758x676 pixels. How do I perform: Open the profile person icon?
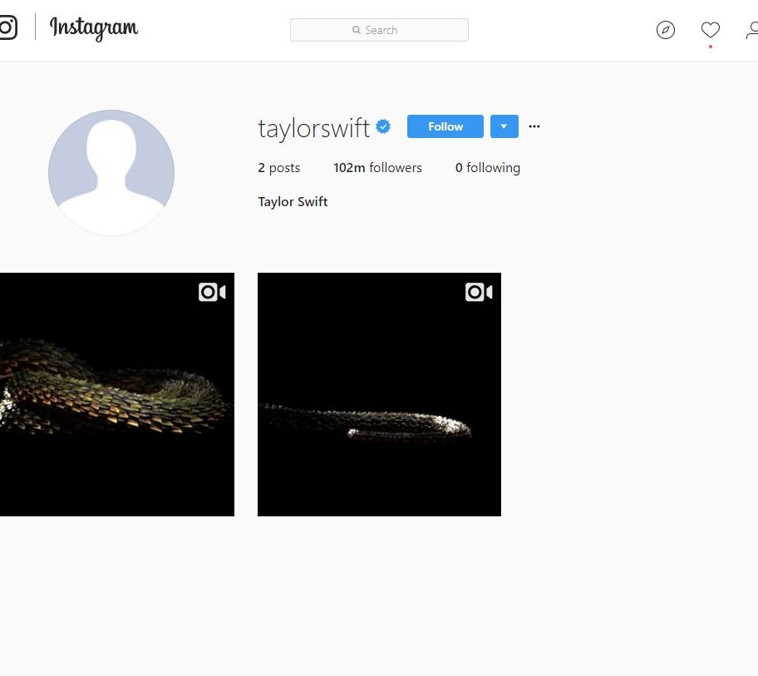(752, 30)
